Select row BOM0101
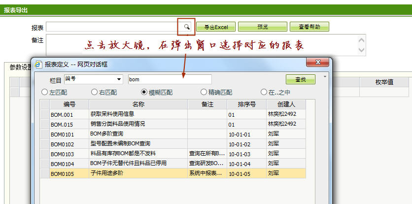Screen dimensions: 412x204 click(173, 134)
